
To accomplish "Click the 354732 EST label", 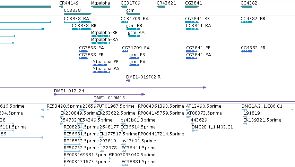I will pyautogui.click(x=69, y=120).
